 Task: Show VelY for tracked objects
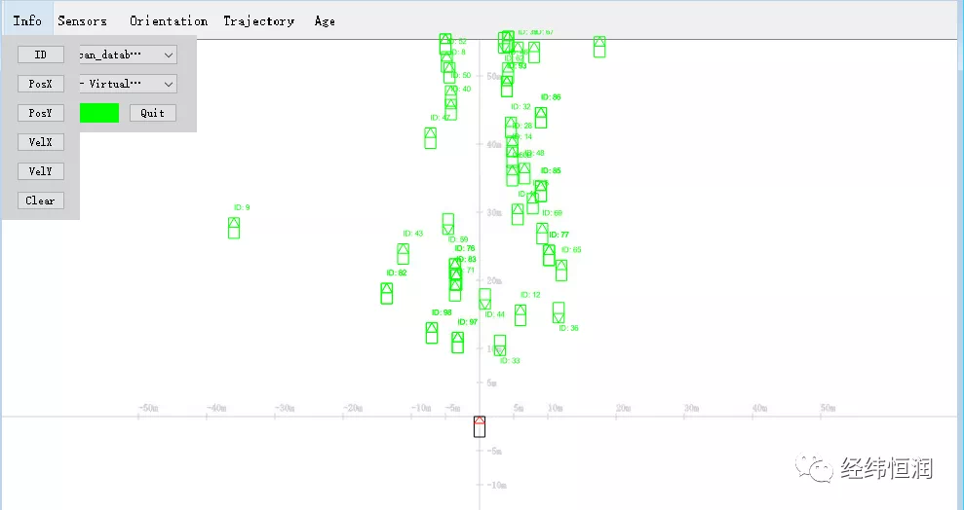click(41, 171)
